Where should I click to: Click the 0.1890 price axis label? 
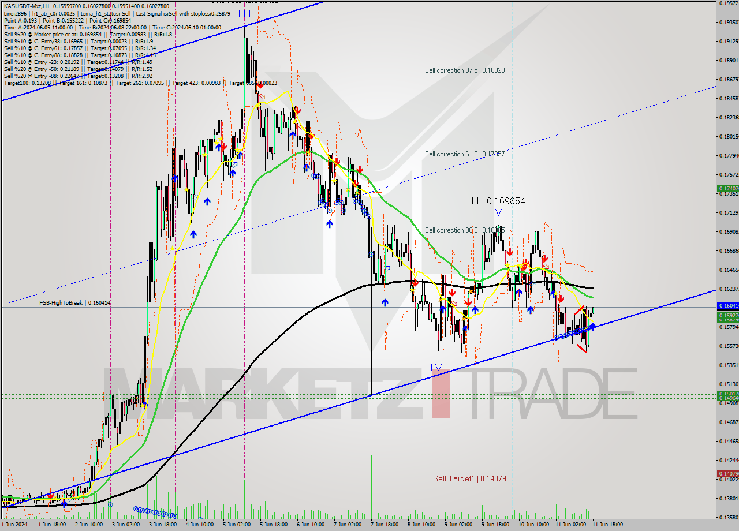point(729,61)
